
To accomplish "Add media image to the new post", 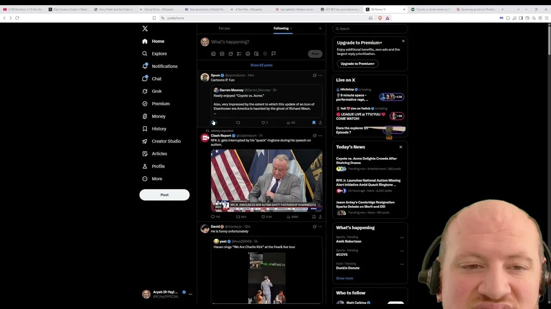I will [x=213, y=54].
